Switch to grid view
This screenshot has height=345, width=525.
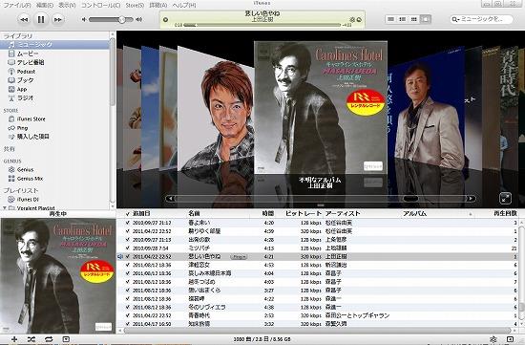point(414,19)
